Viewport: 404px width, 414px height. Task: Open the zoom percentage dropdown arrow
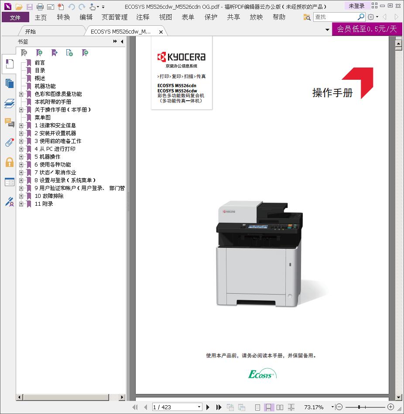pyautogui.click(x=332, y=407)
